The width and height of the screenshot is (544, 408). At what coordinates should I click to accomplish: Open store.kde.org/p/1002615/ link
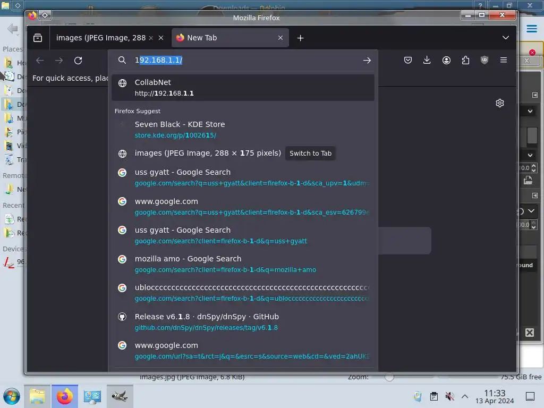[175, 135]
